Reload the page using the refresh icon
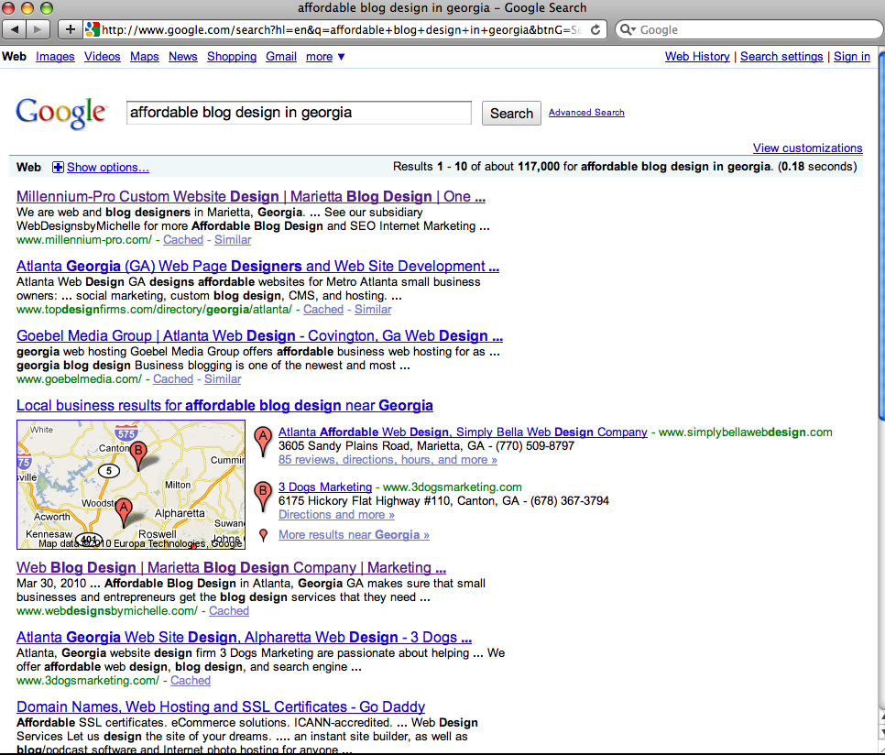Image resolution: width=885 pixels, height=755 pixels. pos(595,30)
